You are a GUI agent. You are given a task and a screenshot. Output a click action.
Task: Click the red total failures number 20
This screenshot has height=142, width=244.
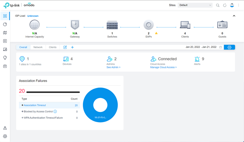(x=22, y=91)
